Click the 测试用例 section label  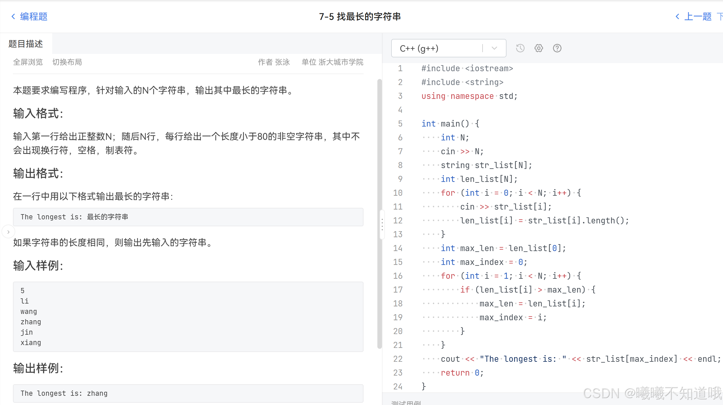point(406,402)
